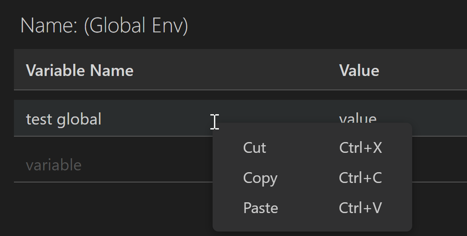Click the '(Global Env)' text in the title
The width and height of the screenshot is (467, 236).
click(x=136, y=25)
